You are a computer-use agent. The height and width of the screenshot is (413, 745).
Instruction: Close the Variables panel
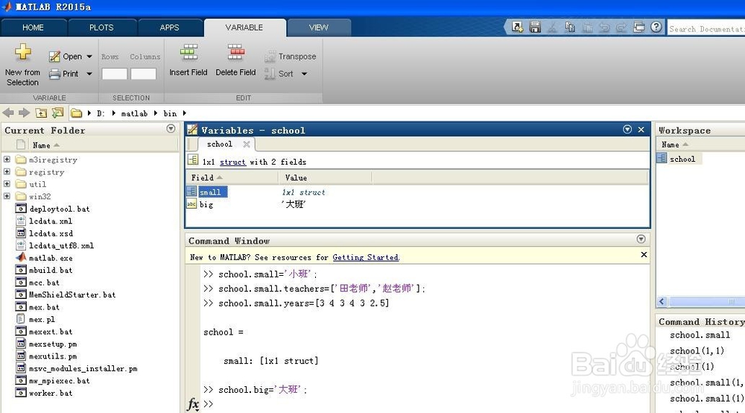[x=641, y=129]
